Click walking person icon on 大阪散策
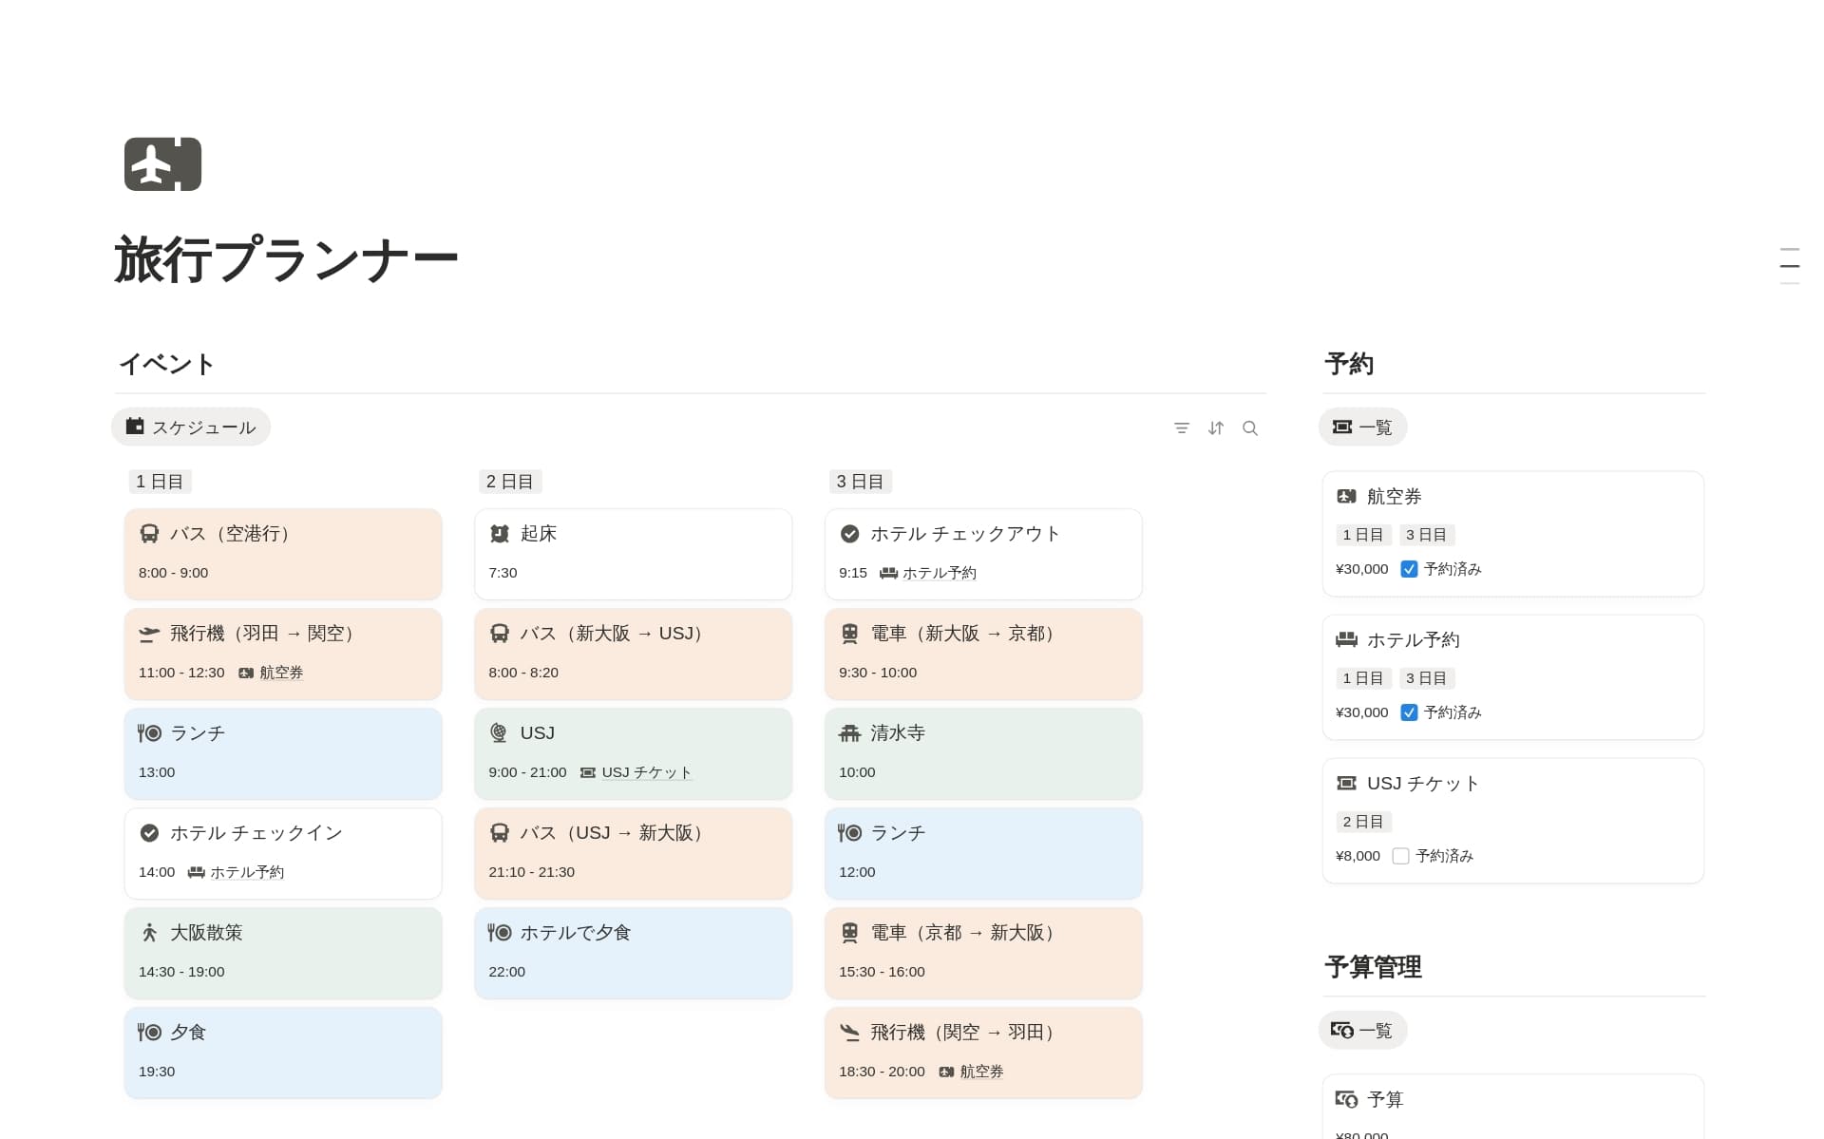Screen dimensions: 1824x1139 (149, 933)
